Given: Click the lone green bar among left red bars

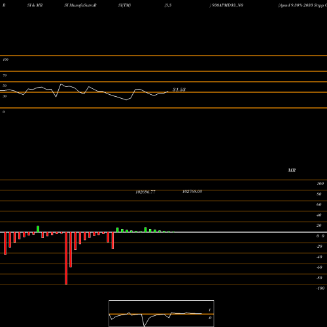Looking at the screenshot, I should click(x=38, y=229).
